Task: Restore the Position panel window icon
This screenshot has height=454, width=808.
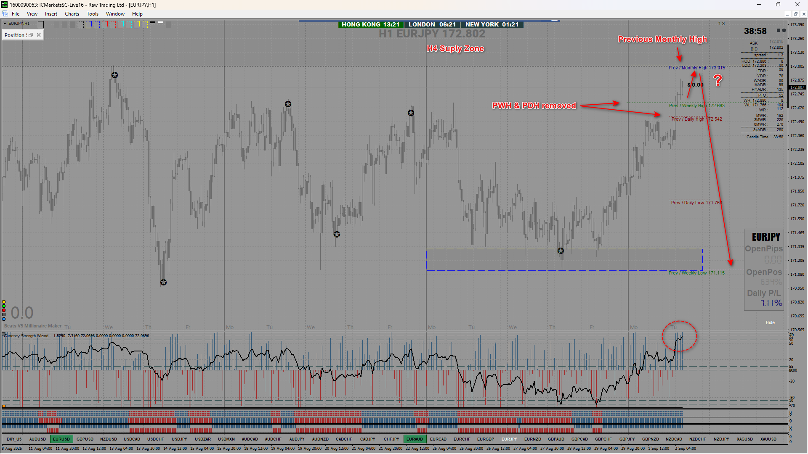Action: coord(31,35)
